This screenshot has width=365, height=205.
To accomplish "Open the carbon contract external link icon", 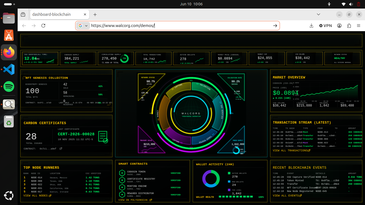I will coord(61,149).
